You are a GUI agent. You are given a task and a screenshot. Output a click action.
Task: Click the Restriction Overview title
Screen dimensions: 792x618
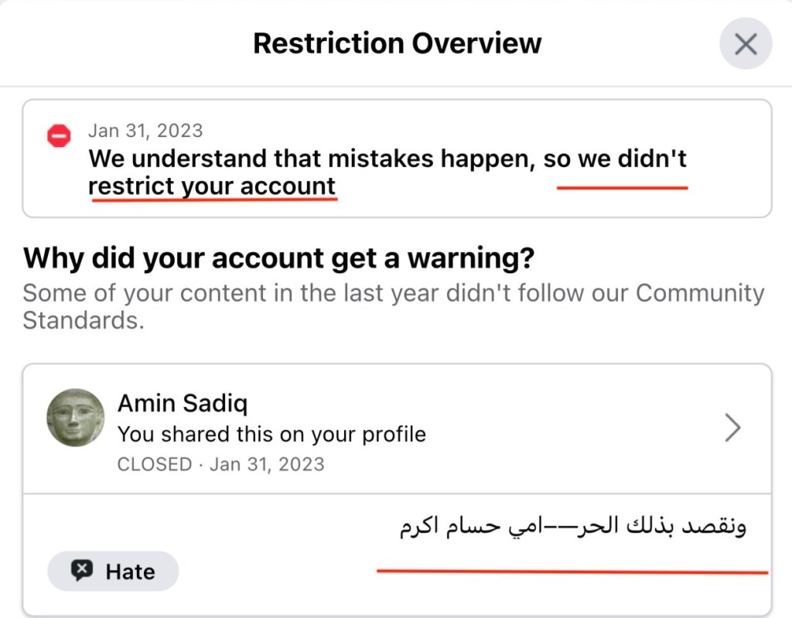[397, 43]
